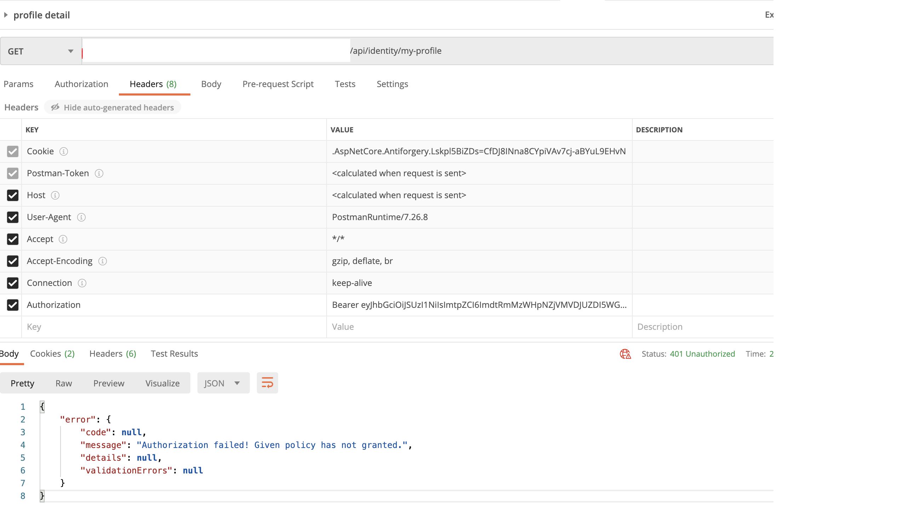Click the network globe warning icon
The height and width of the screenshot is (506, 897).
625,354
